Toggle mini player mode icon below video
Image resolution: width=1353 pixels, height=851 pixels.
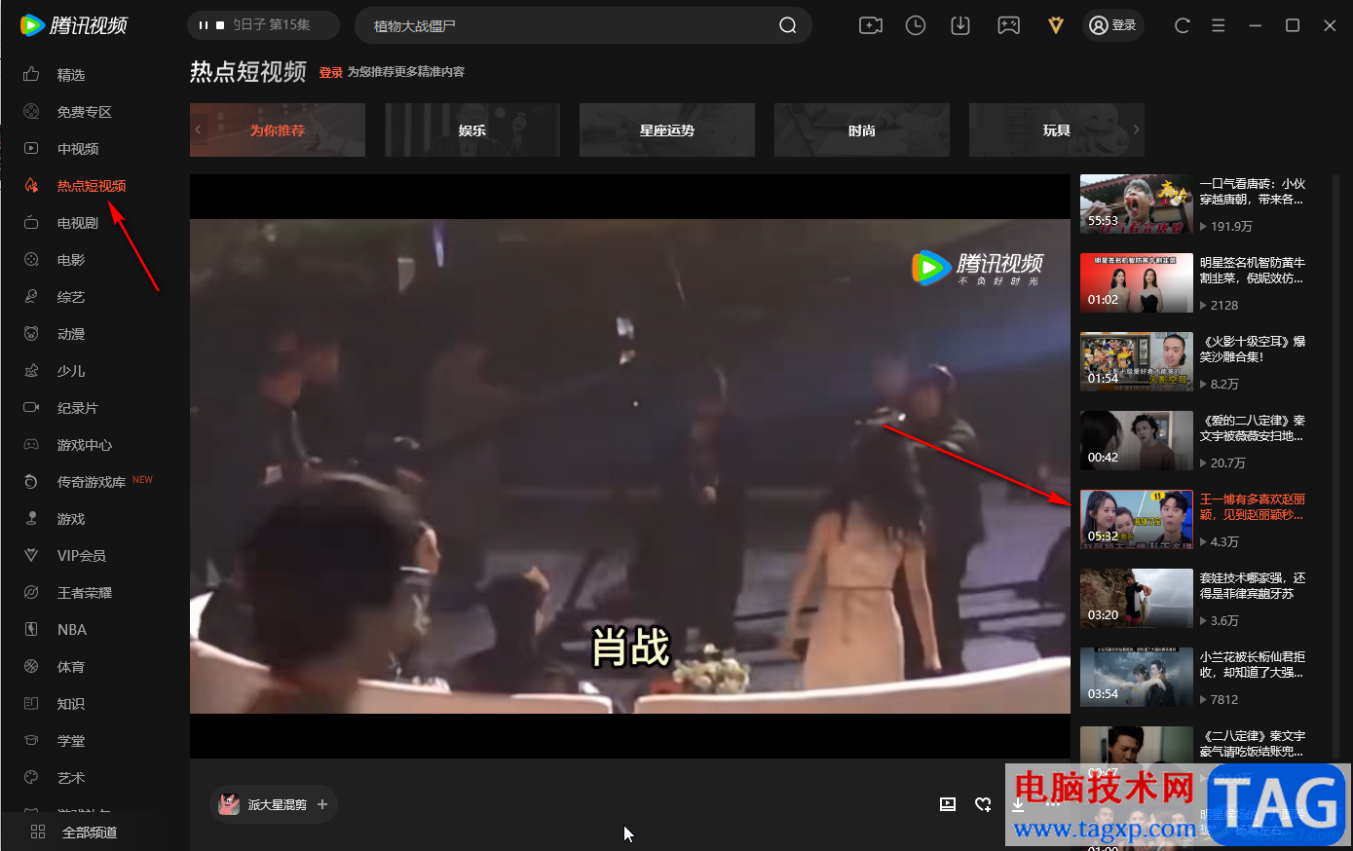[x=948, y=804]
